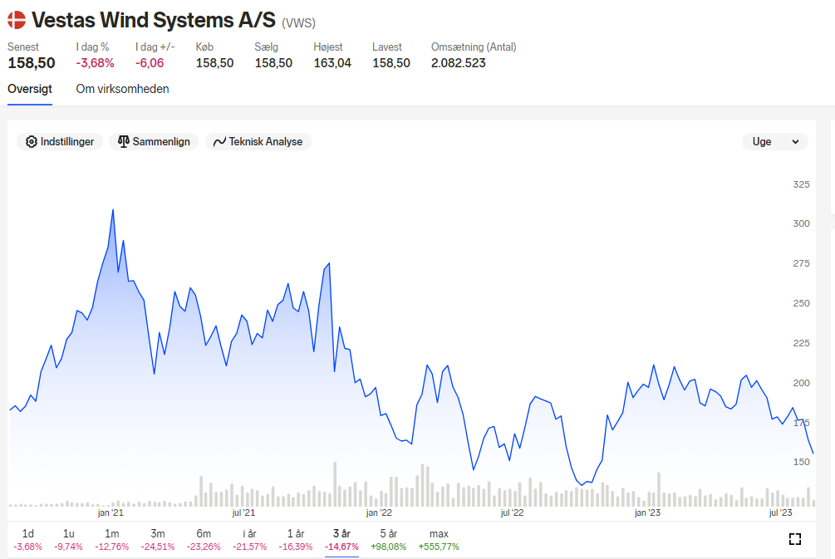Click the 275 price axis label
The height and width of the screenshot is (559, 835).
[801, 263]
